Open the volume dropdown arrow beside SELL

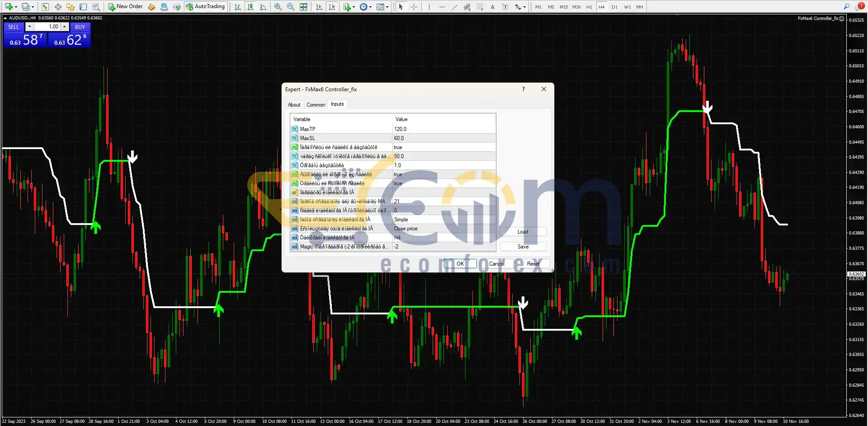pos(29,27)
